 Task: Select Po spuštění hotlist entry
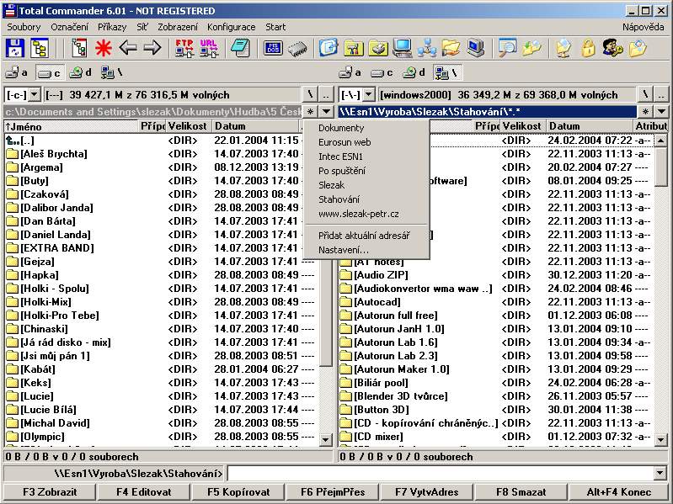(x=342, y=171)
